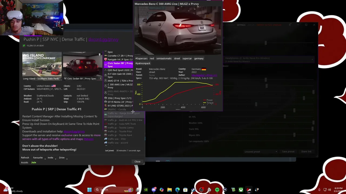Open the Windows Start menu

pos(89,190)
